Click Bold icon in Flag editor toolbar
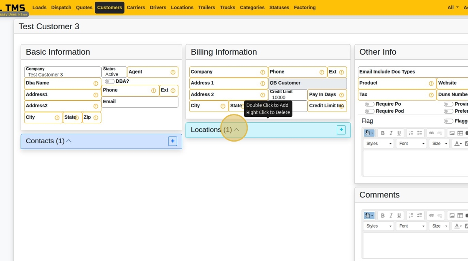This screenshot has height=261, width=468. [382, 133]
